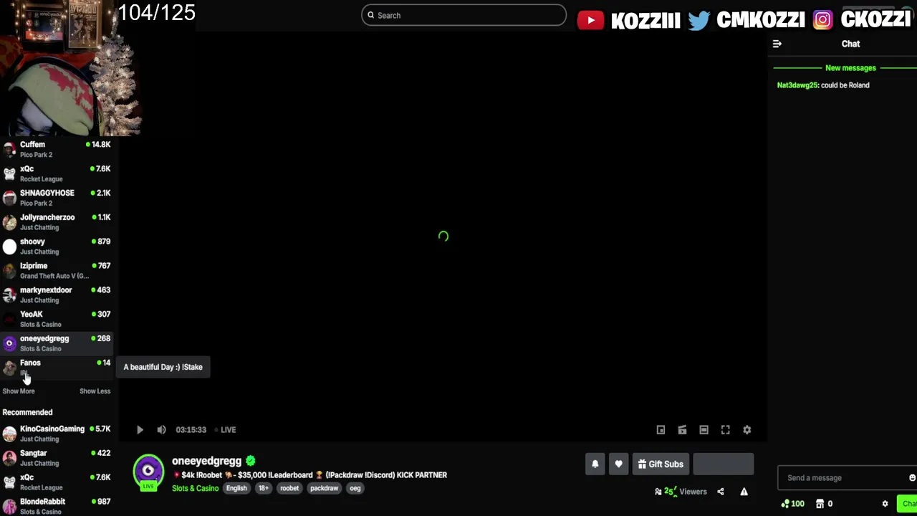Enter fullscreen via player fullscreen icon
The image size is (917, 516).
[725, 430]
